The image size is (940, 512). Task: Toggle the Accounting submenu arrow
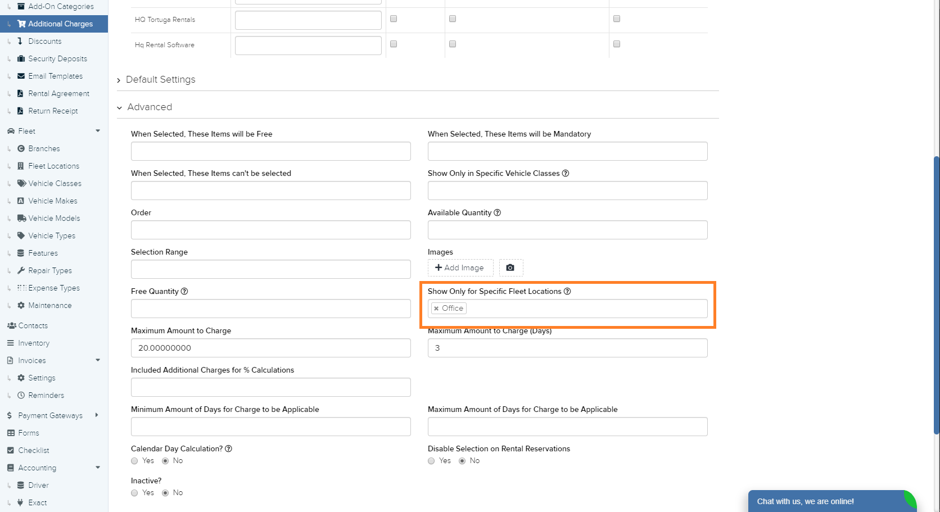click(x=98, y=468)
